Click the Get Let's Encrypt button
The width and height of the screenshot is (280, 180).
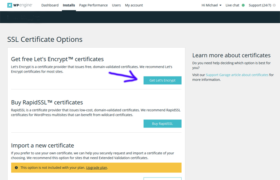[x=162, y=80]
